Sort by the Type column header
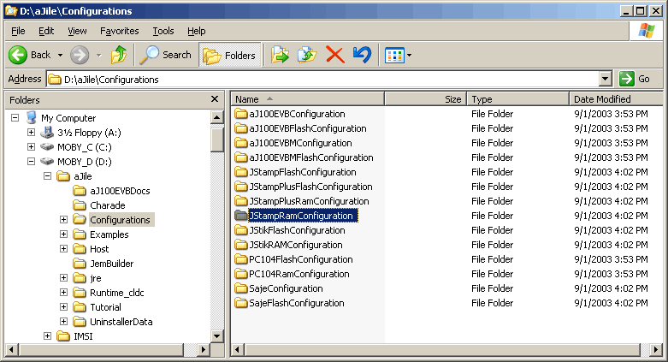The width and height of the screenshot is (668, 362). coord(518,99)
